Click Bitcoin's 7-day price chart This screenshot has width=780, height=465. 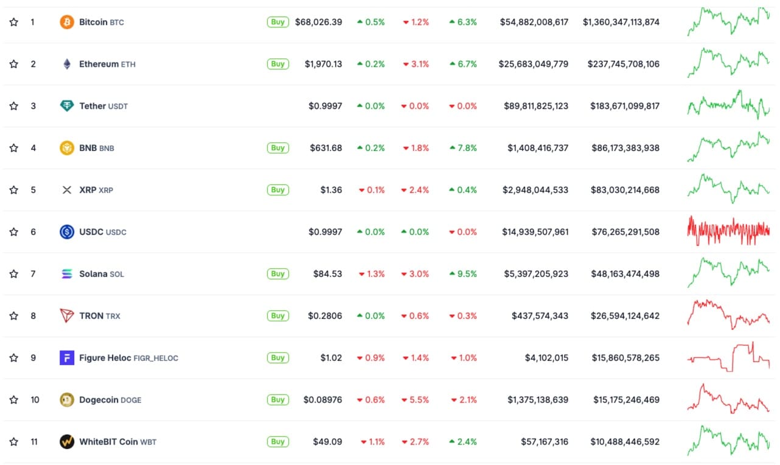coord(728,22)
